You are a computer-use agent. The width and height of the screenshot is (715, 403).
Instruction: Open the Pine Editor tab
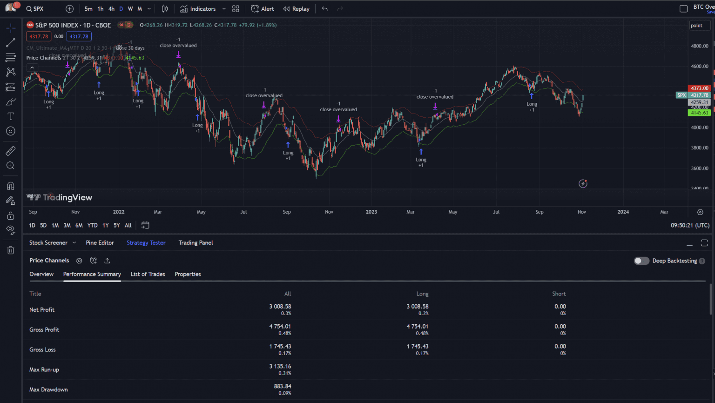(100, 242)
